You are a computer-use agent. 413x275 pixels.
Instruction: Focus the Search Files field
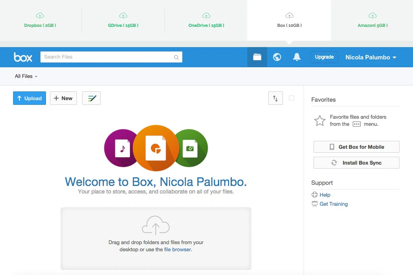[x=107, y=57]
